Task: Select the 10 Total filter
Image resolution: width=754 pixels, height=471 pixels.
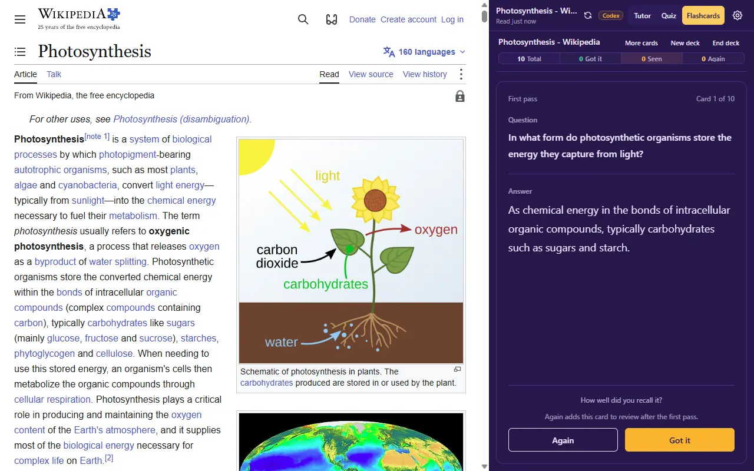Action: coord(529,59)
